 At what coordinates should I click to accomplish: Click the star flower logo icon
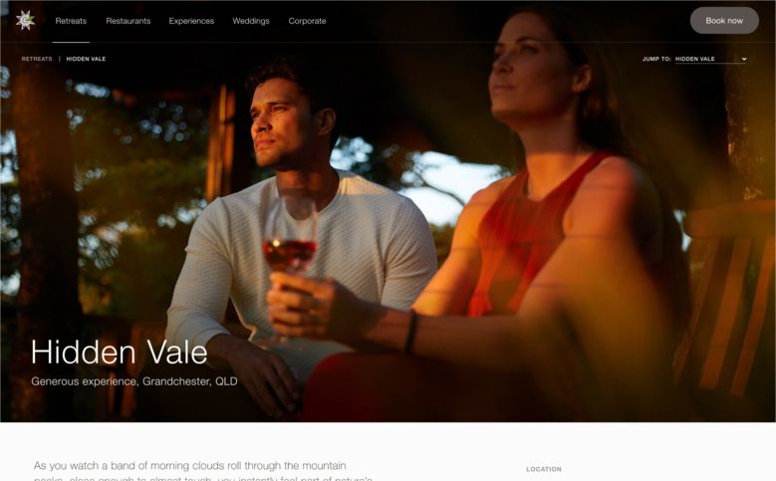tap(25, 20)
